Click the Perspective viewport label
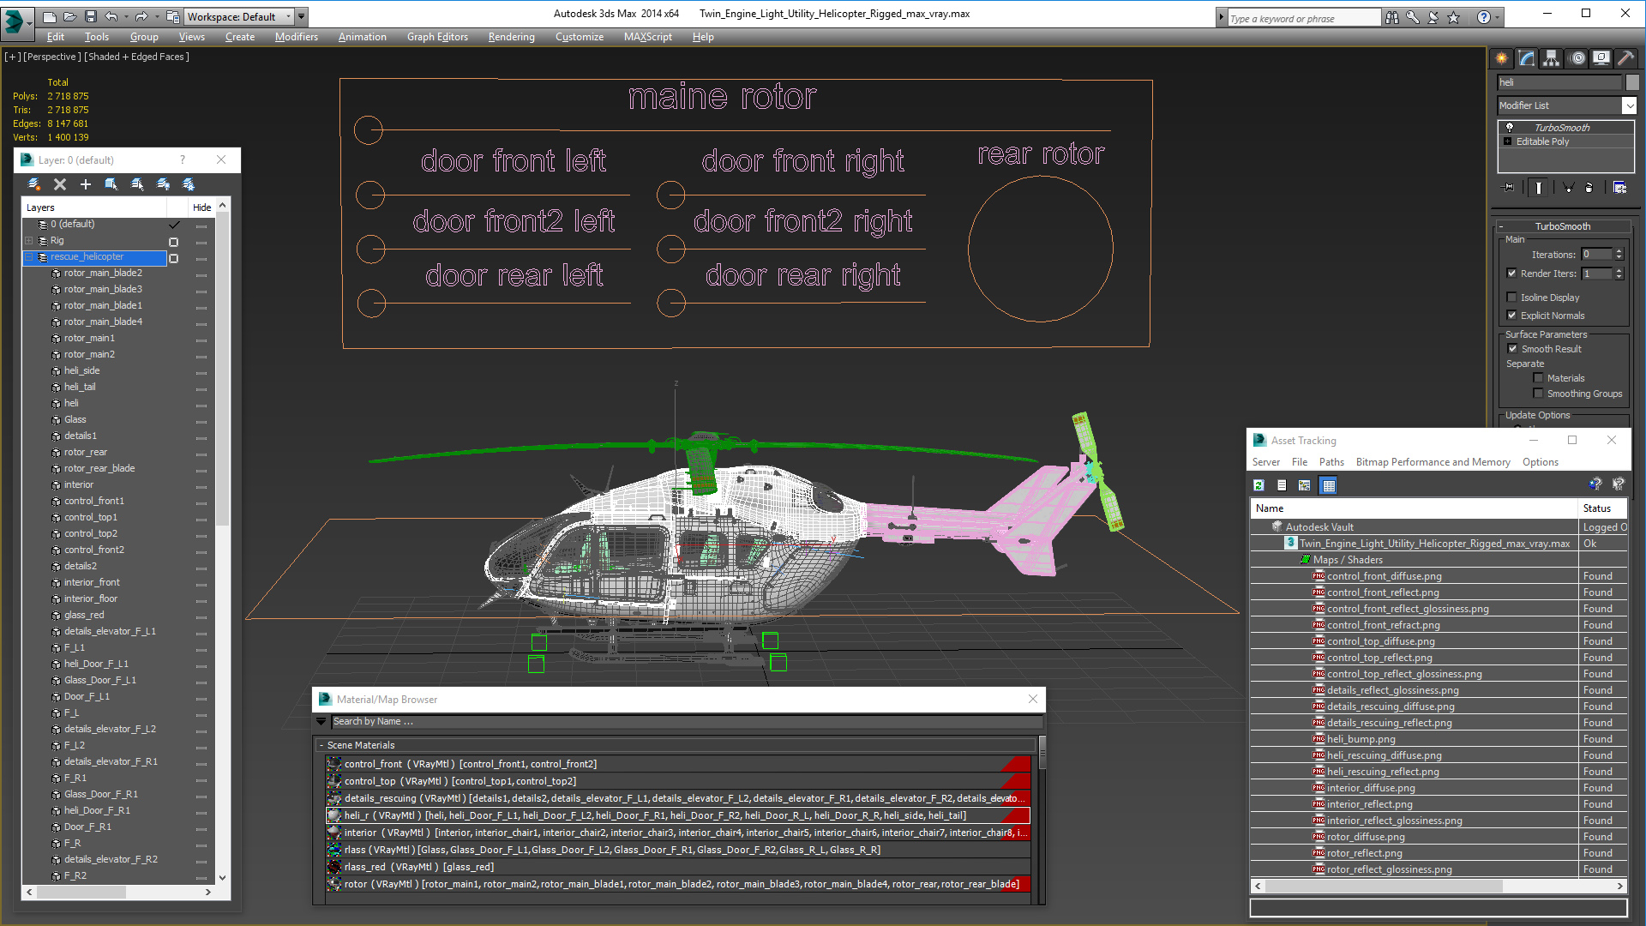Viewport: 1646px width, 926px height. pyautogui.click(x=52, y=57)
